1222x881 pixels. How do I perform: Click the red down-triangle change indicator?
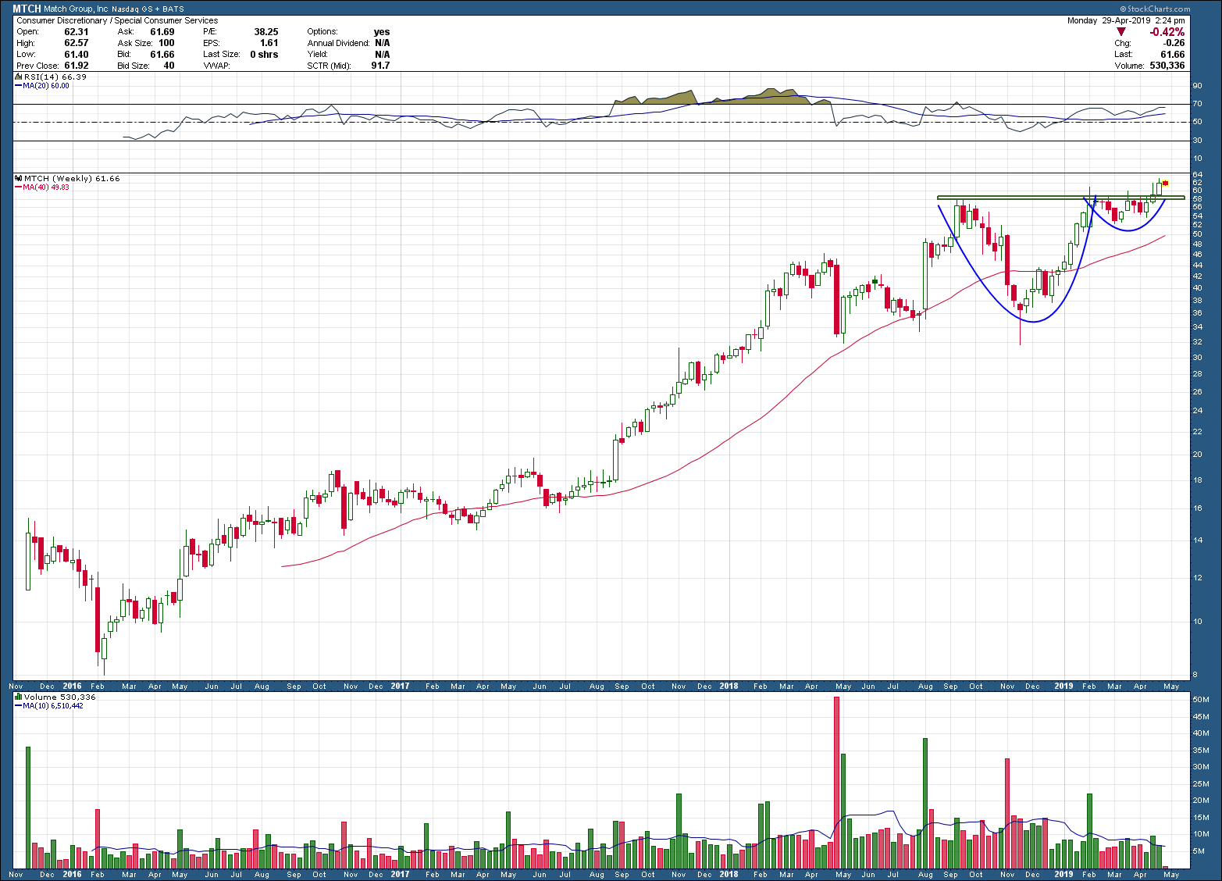[x=1121, y=32]
